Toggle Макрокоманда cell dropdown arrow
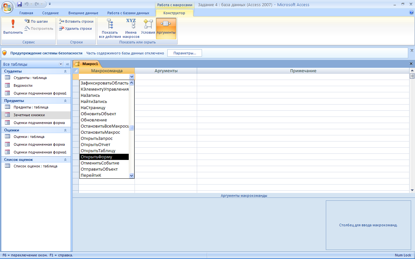Viewport: 415px width, 259px height. click(x=132, y=77)
